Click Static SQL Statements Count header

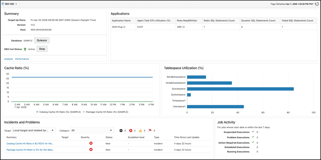coord(221,20)
